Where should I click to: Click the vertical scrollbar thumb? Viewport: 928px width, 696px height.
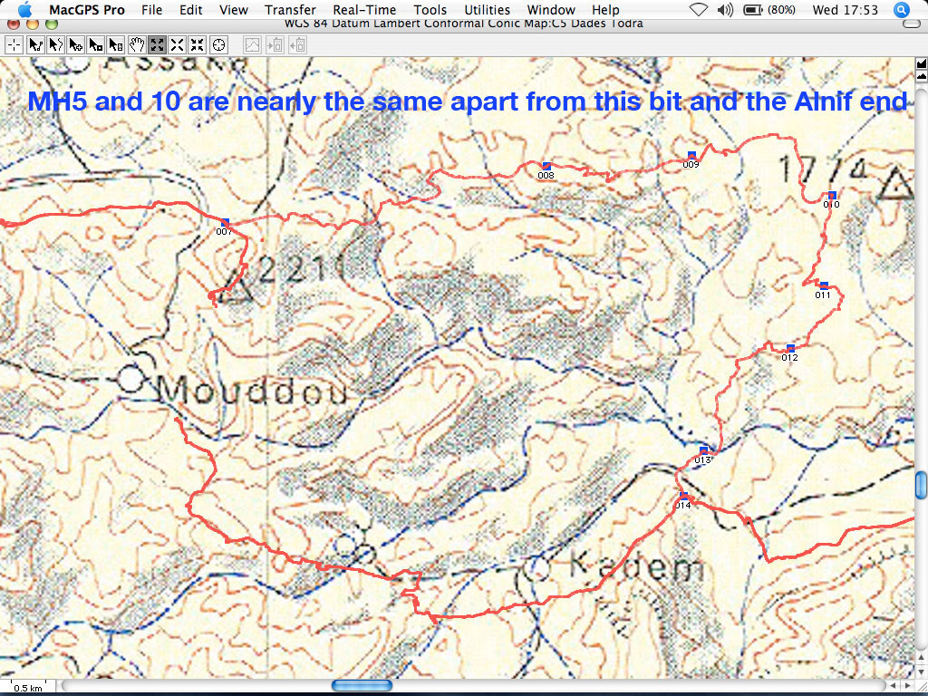(921, 485)
